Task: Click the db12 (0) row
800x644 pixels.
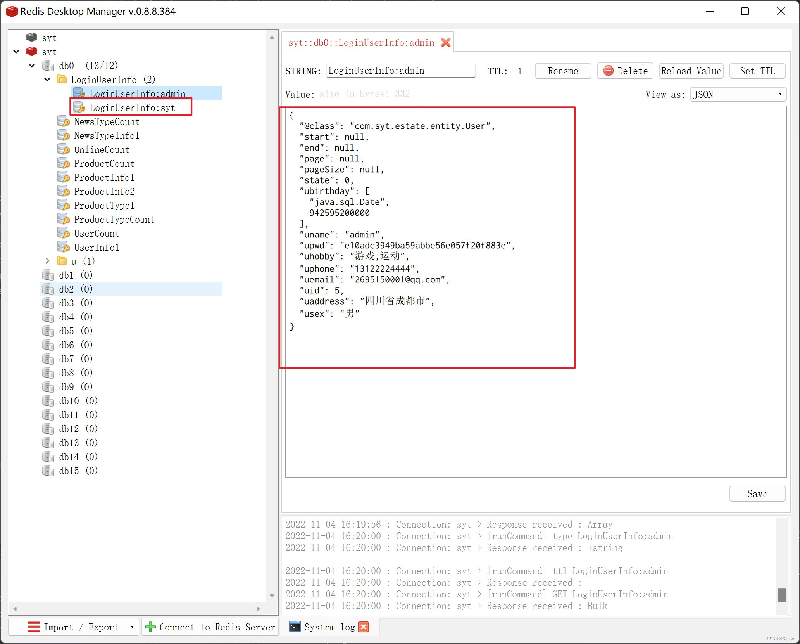Action: tap(78, 429)
